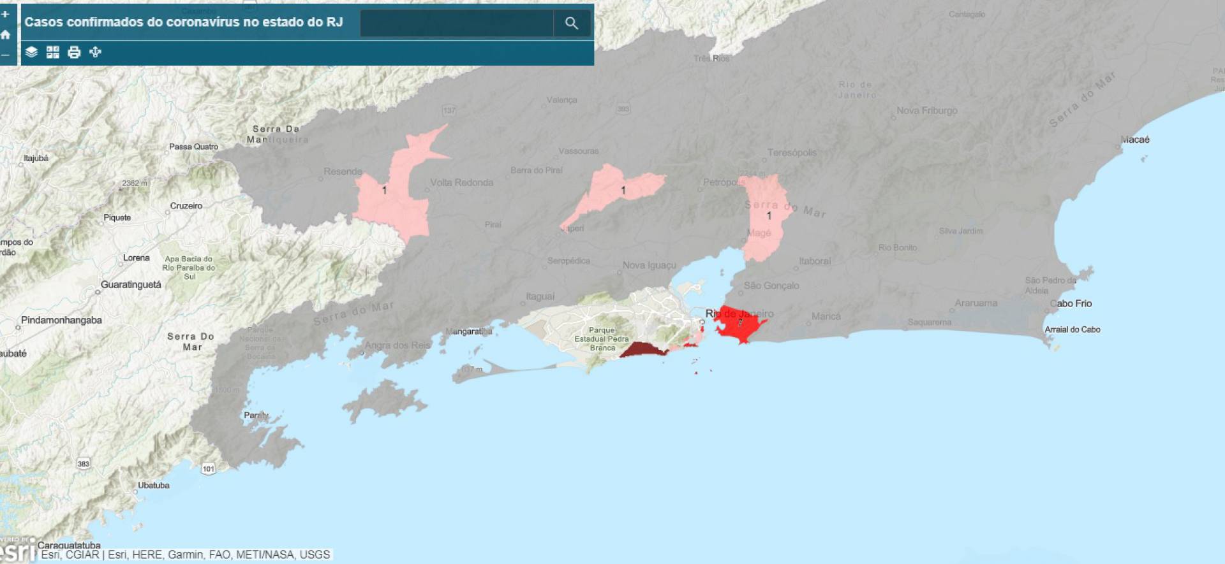The height and width of the screenshot is (564, 1225).
Task: Print the map
Action: click(x=74, y=52)
